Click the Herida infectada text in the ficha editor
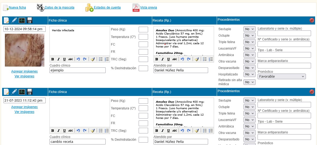This screenshot has width=317, height=145. point(63,30)
